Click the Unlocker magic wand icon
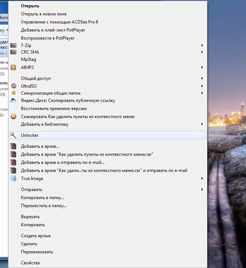 tap(13, 135)
